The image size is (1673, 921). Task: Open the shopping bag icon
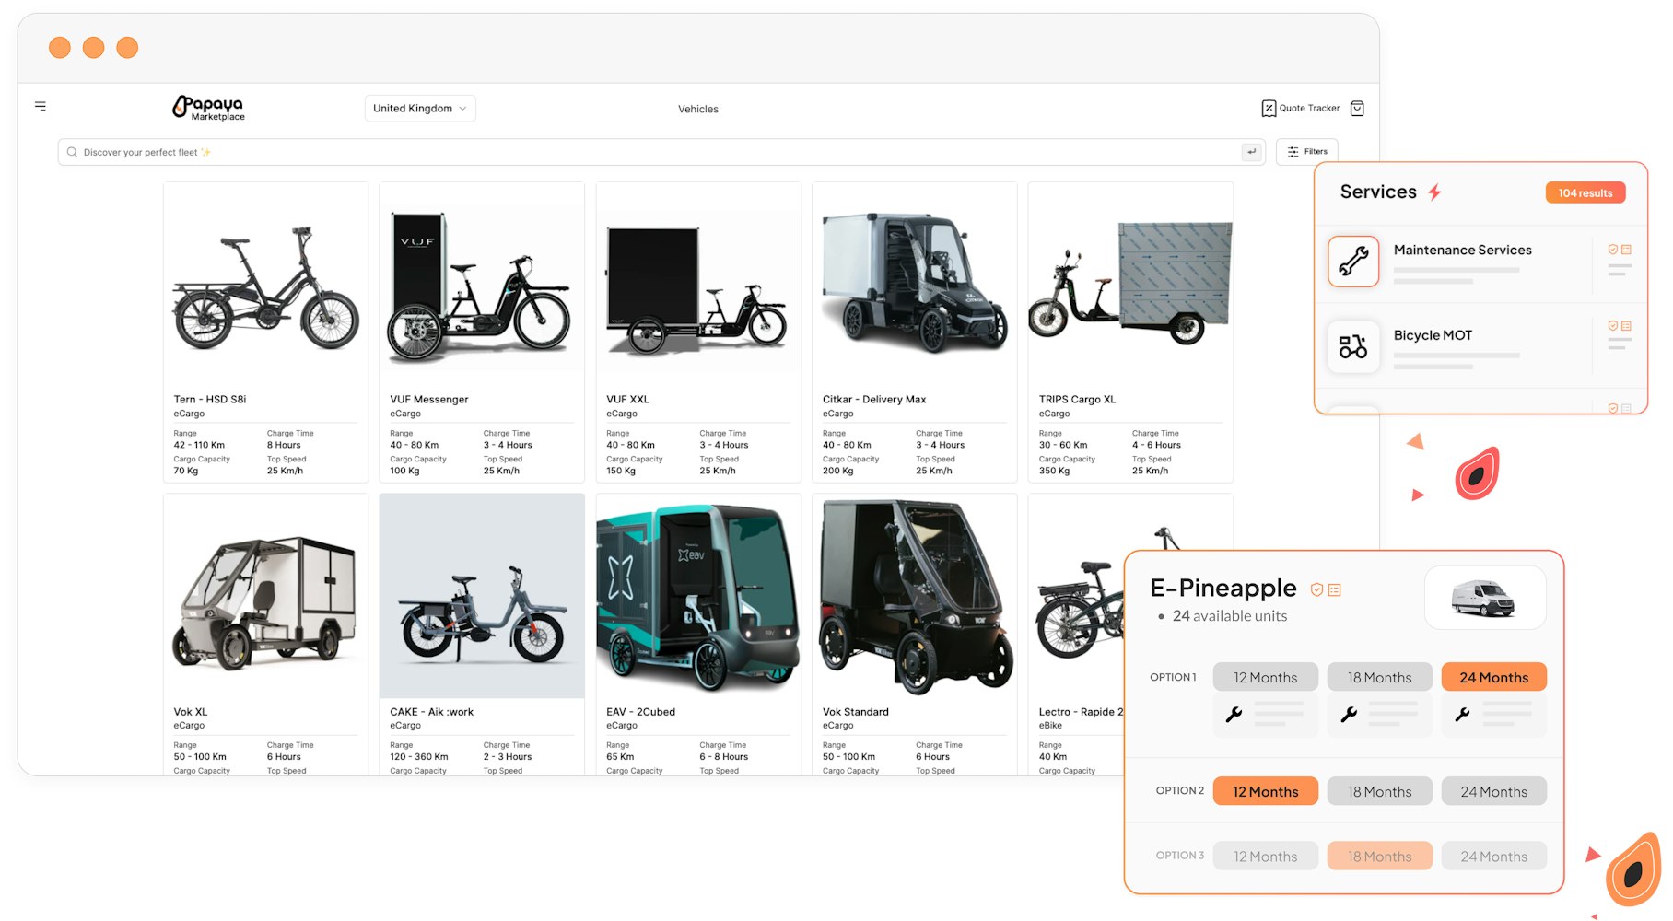tap(1357, 108)
